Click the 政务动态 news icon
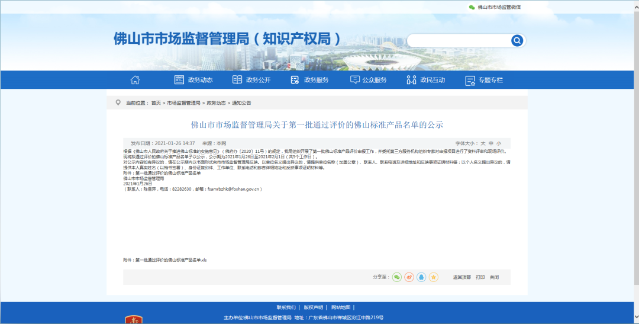 click(x=179, y=80)
